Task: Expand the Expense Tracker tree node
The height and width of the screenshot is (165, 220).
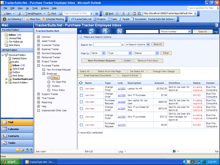Action: pyautogui.click(x=38, y=49)
